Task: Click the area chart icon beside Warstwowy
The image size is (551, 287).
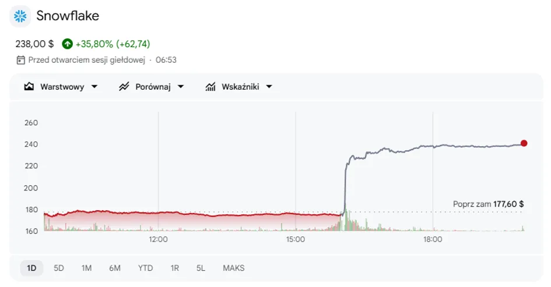Action: 29,86
